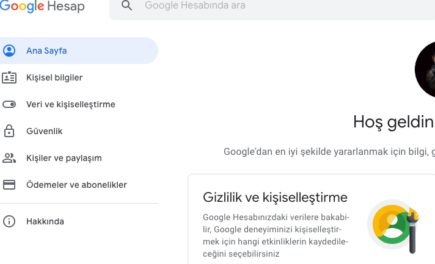This screenshot has height=264, width=435.
Task: Click the Ödemeler ve abonelikler card icon
Action: coord(9,185)
